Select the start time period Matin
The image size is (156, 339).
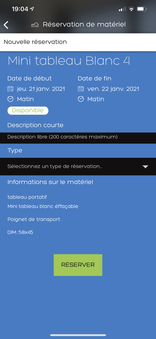25,99
